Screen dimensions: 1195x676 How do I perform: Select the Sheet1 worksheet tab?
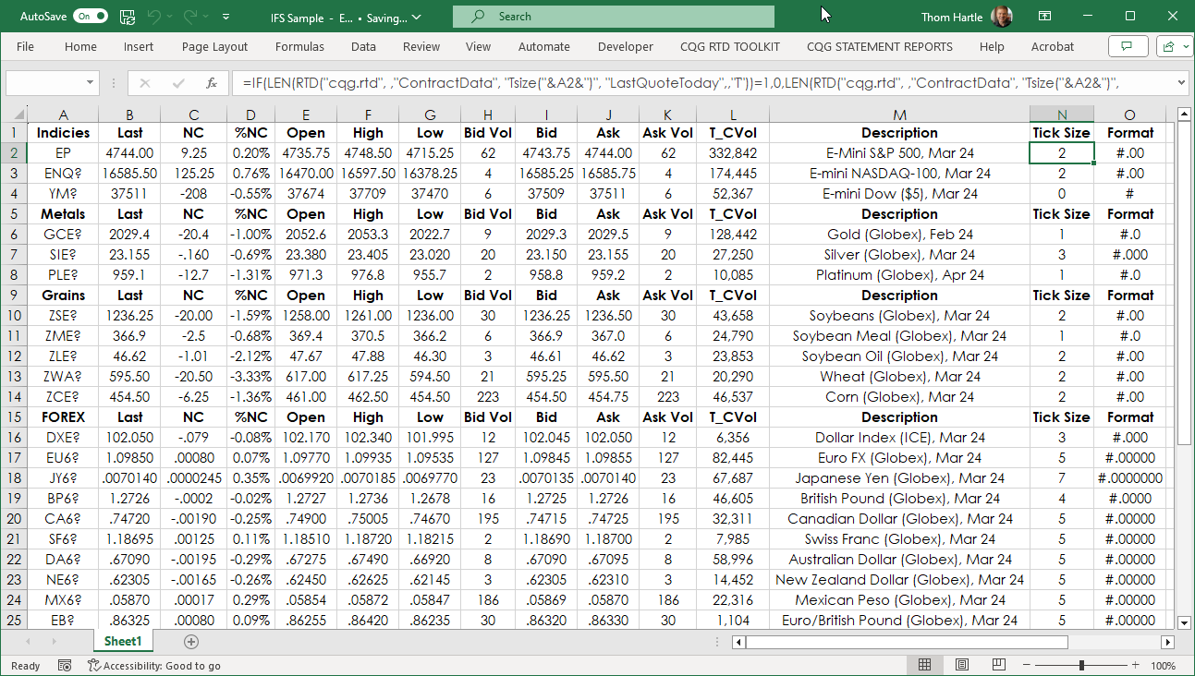point(123,641)
